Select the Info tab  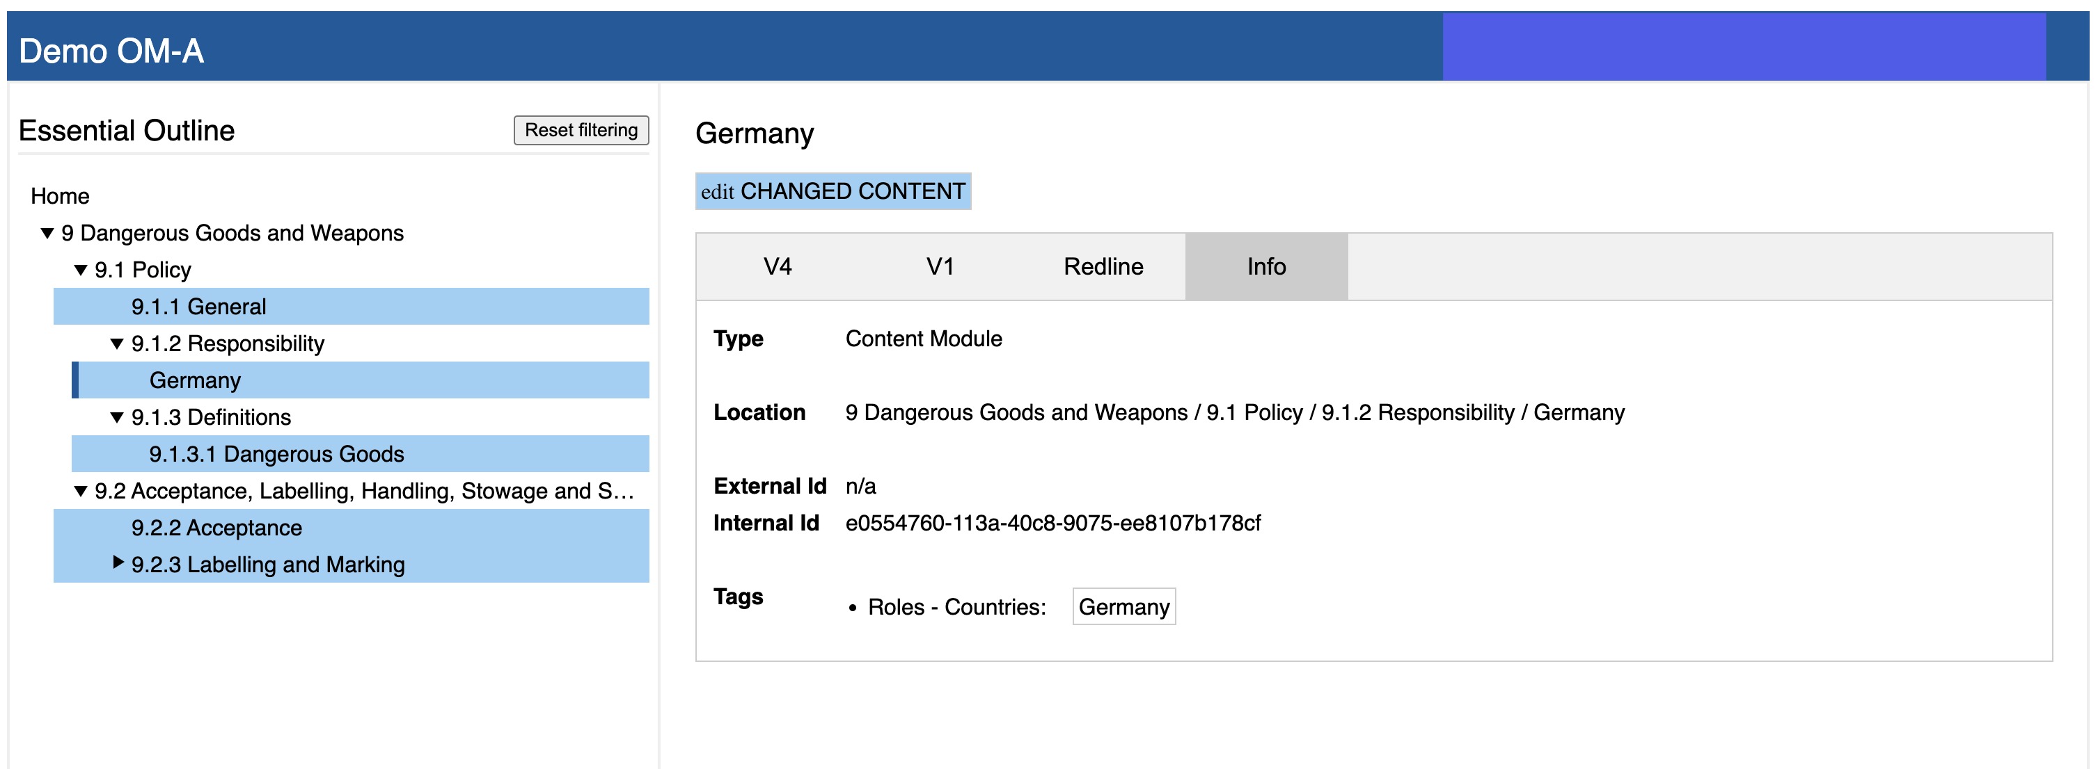1265,267
